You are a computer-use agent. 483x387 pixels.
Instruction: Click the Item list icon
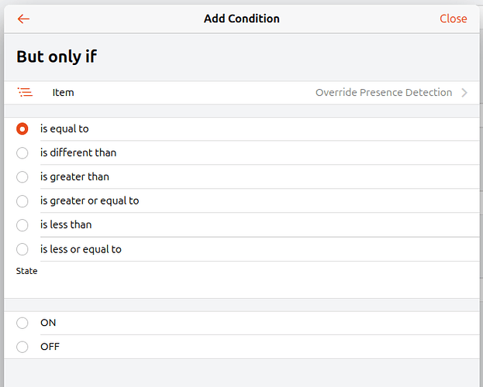pyautogui.click(x=25, y=93)
